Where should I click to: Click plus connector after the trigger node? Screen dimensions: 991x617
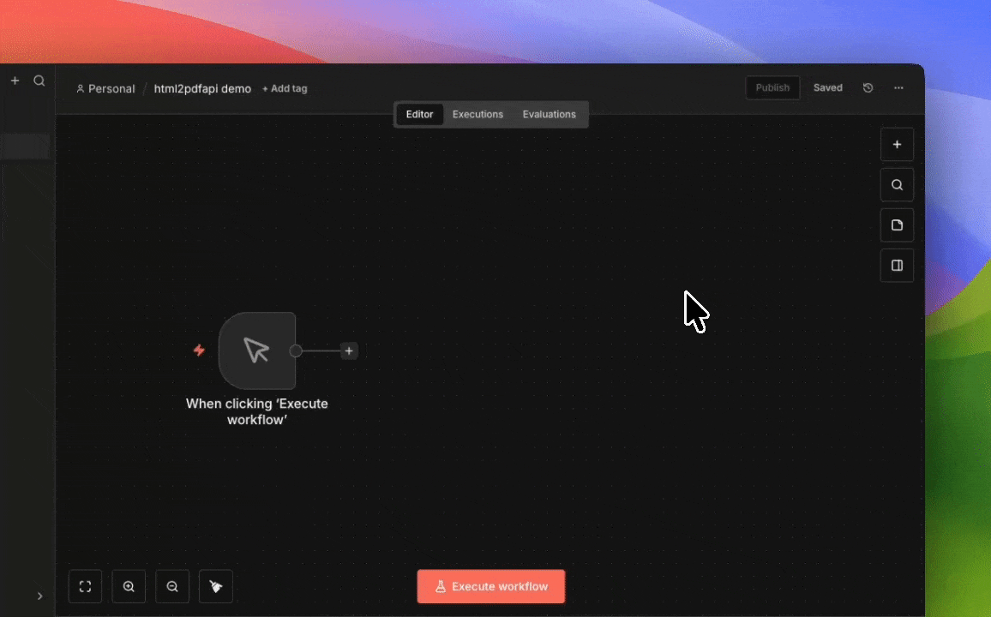tap(349, 351)
